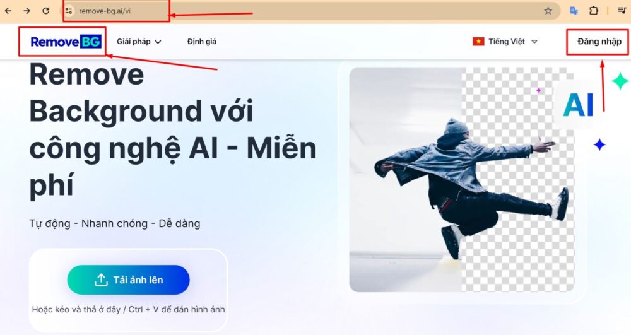Click the RemoveBG logo
Screen dimensions: 631x335
66,42
